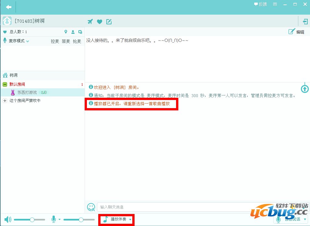Mute the speaker icon at bottom left

tap(8, 219)
